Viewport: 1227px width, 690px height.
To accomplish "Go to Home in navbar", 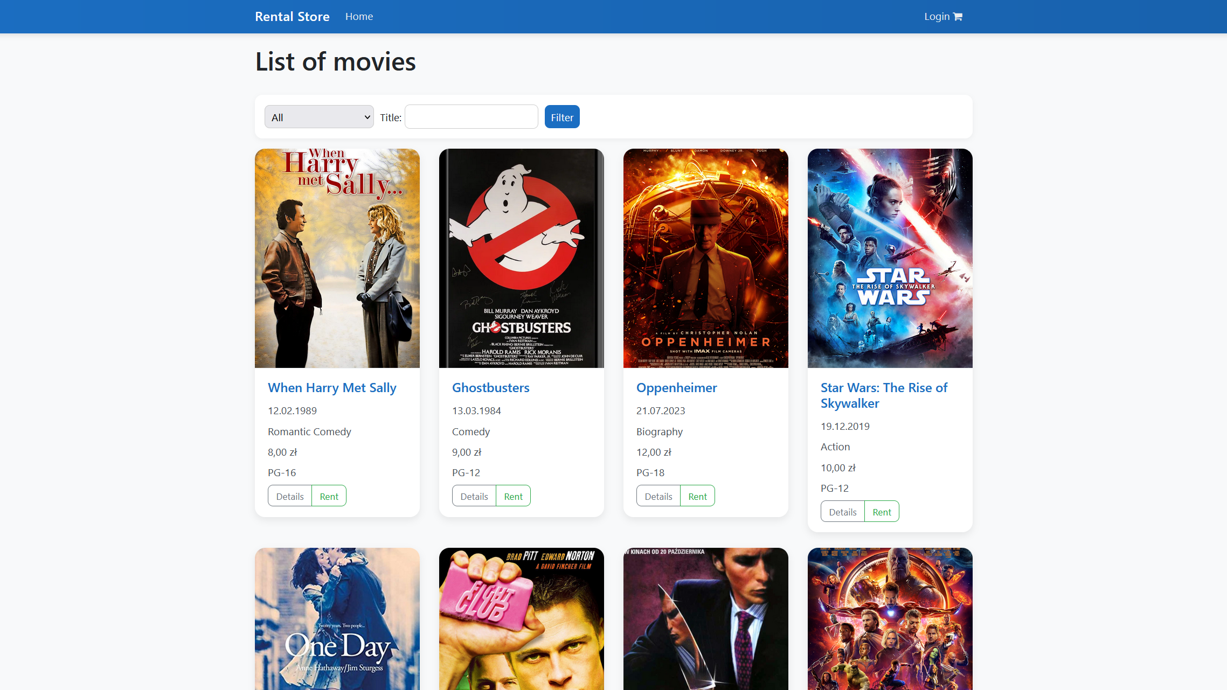I will (359, 17).
